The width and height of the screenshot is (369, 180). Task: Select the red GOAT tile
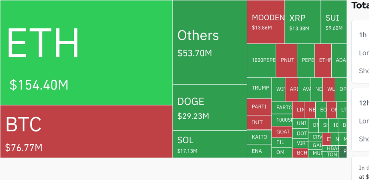click(282, 132)
